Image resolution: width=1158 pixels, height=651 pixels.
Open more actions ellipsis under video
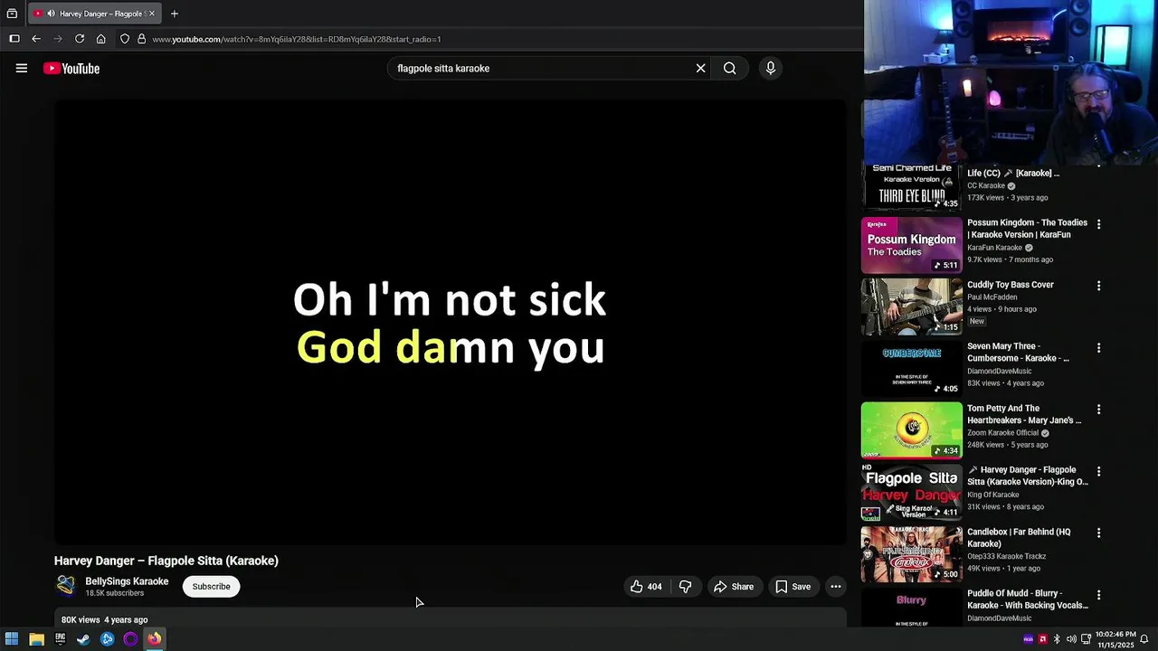coord(836,587)
